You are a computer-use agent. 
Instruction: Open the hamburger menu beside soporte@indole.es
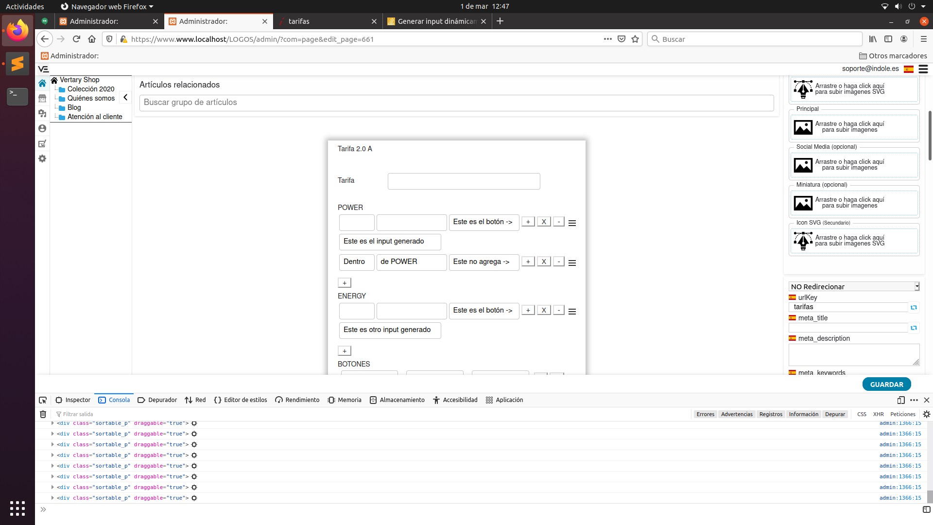click(x=923, y=69)
